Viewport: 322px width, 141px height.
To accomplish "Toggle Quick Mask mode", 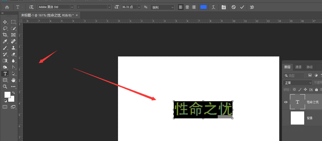I will point(5,107).
